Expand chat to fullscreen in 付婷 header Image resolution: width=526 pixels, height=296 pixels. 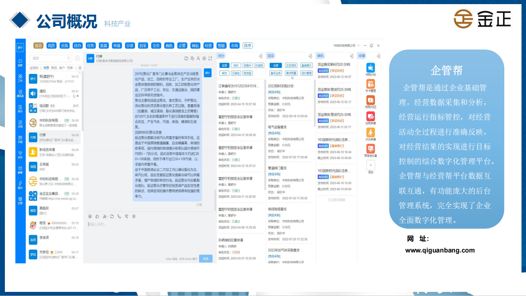[210, 58]
